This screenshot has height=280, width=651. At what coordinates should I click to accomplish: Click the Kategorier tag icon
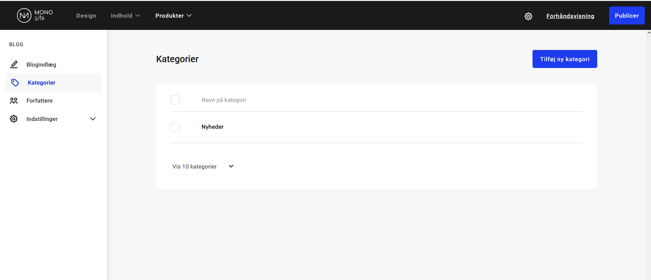pyautogui.click(x=15, y=83)
